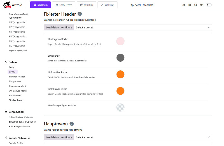The width and height of the screenshot is (224, 146).
Task: Click the help icon beside Hauptmenü
Action: pyautogui.click(x=72, y=124)
